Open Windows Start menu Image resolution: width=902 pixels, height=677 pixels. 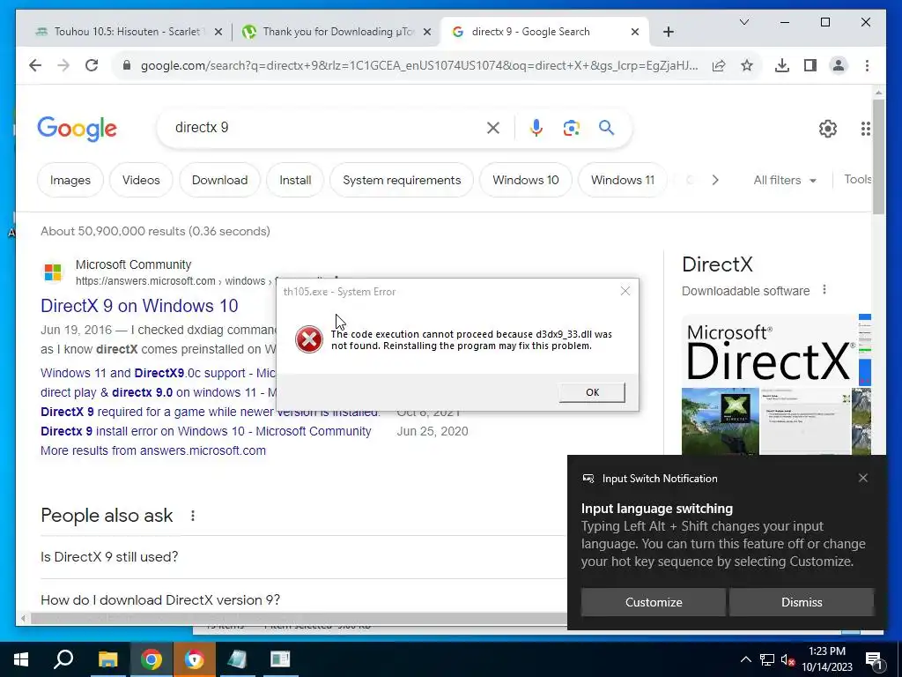coord(21,659)
